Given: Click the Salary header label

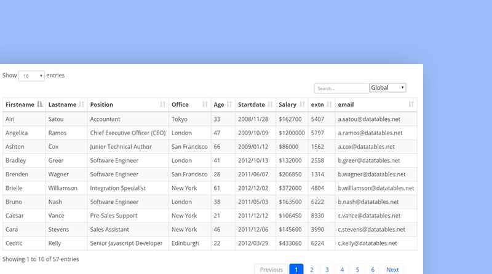Looking at the screenshot, I should [x=287, y=104].
